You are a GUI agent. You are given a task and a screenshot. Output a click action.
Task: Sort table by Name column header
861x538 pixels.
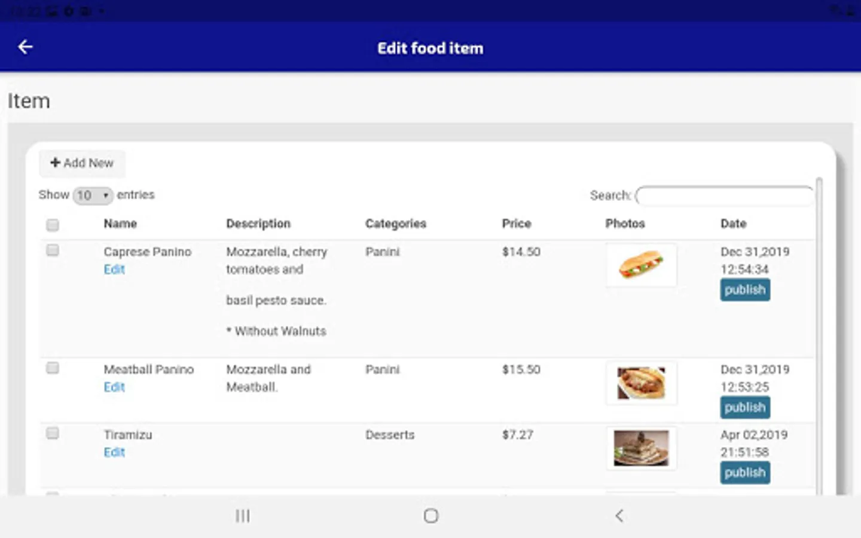click(x=120, y=224)
